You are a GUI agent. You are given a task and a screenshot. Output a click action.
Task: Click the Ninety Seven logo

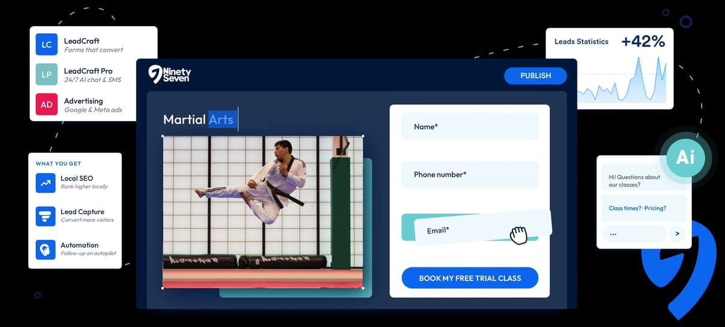click(x=170, y=74)
